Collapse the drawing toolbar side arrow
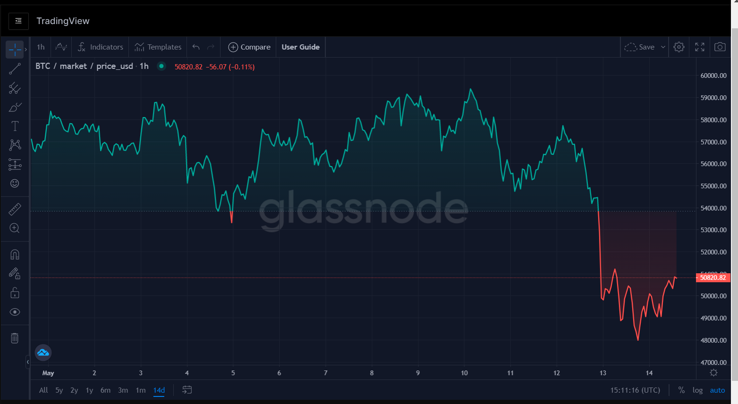Image resolution: width=738 pixels, height=404 pixels. 28,362
